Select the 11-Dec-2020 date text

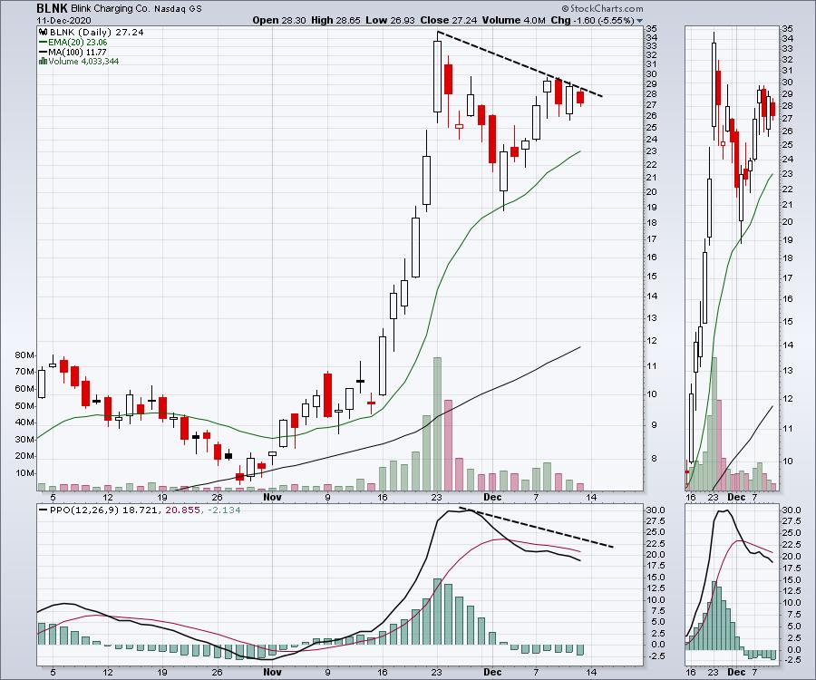click(x=63, y=20)
